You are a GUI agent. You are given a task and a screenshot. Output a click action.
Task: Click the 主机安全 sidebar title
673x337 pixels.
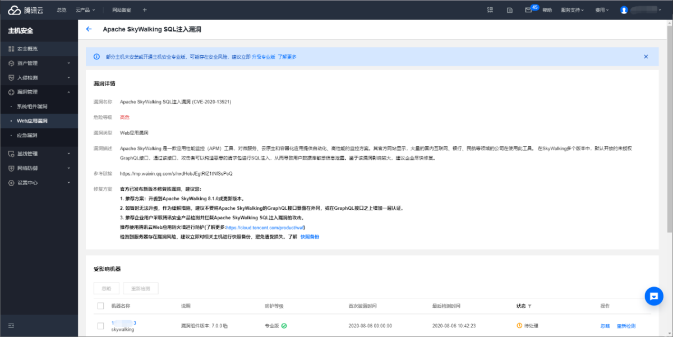(20, 30)
